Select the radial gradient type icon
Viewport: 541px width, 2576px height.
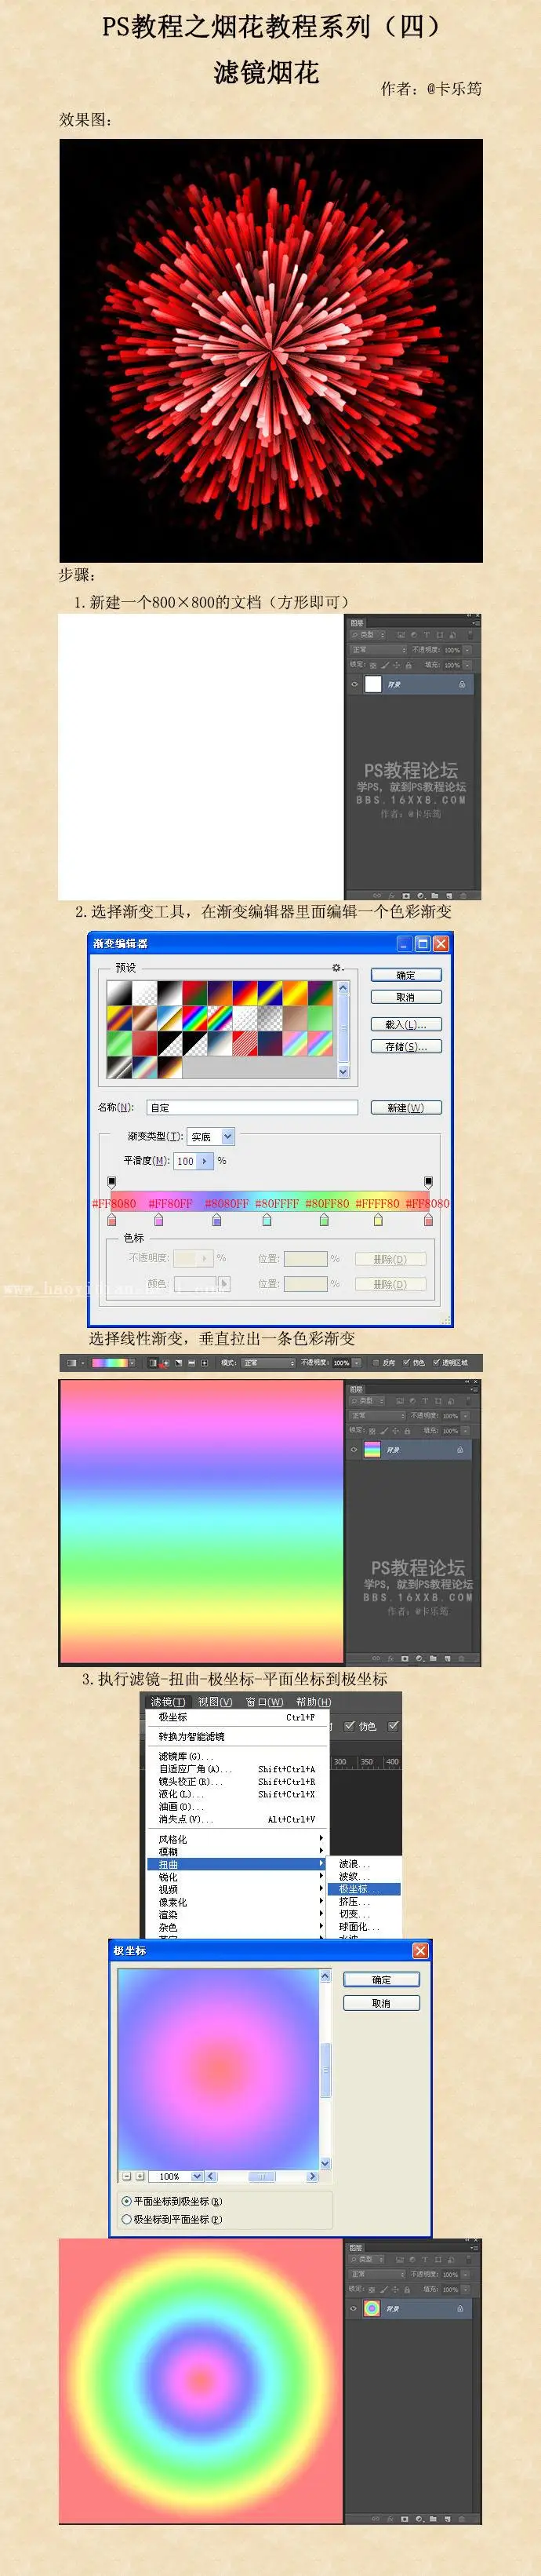[x=165, y=1362]
